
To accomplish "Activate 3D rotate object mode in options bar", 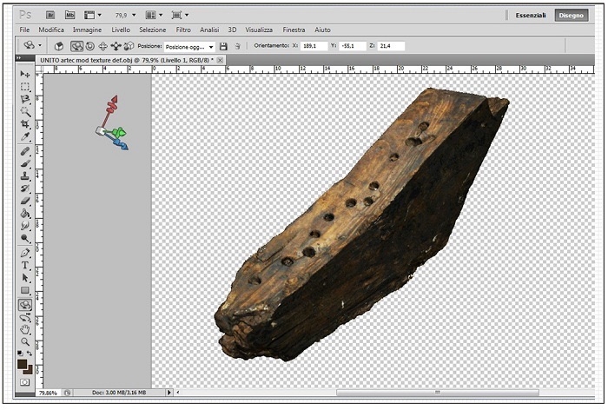I will tap(76, 46).
